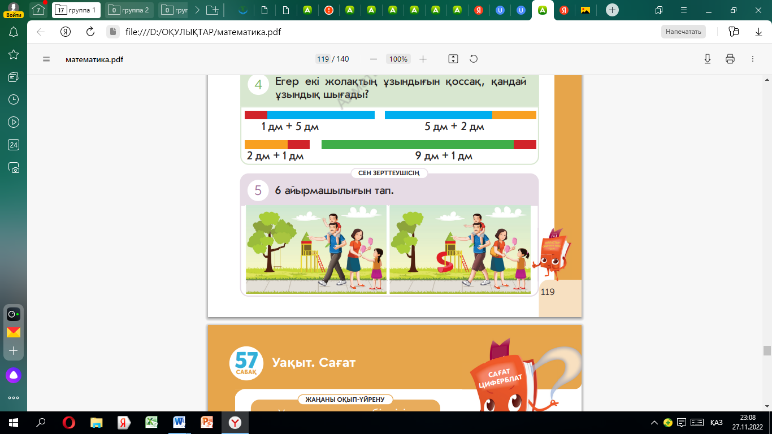Open PDF sidebar hamburger menu
Image resolution: width=772 pixels, height=434 pixels.
tap(46, 59)
